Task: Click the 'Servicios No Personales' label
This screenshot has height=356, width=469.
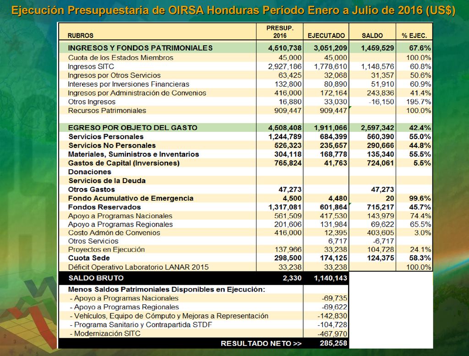Action: click(x=112, y=145)
